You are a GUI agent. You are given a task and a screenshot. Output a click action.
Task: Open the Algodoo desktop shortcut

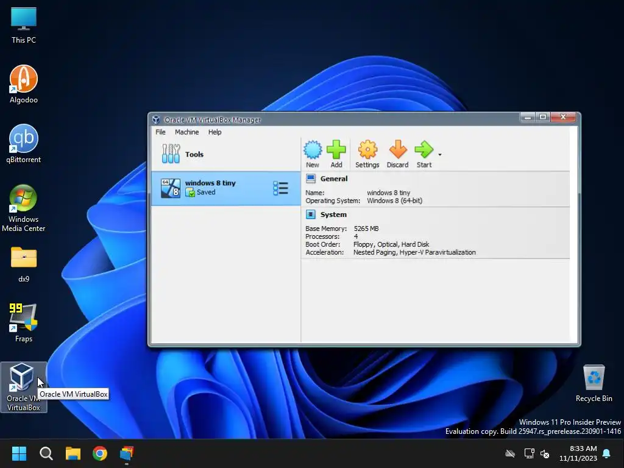24,84
